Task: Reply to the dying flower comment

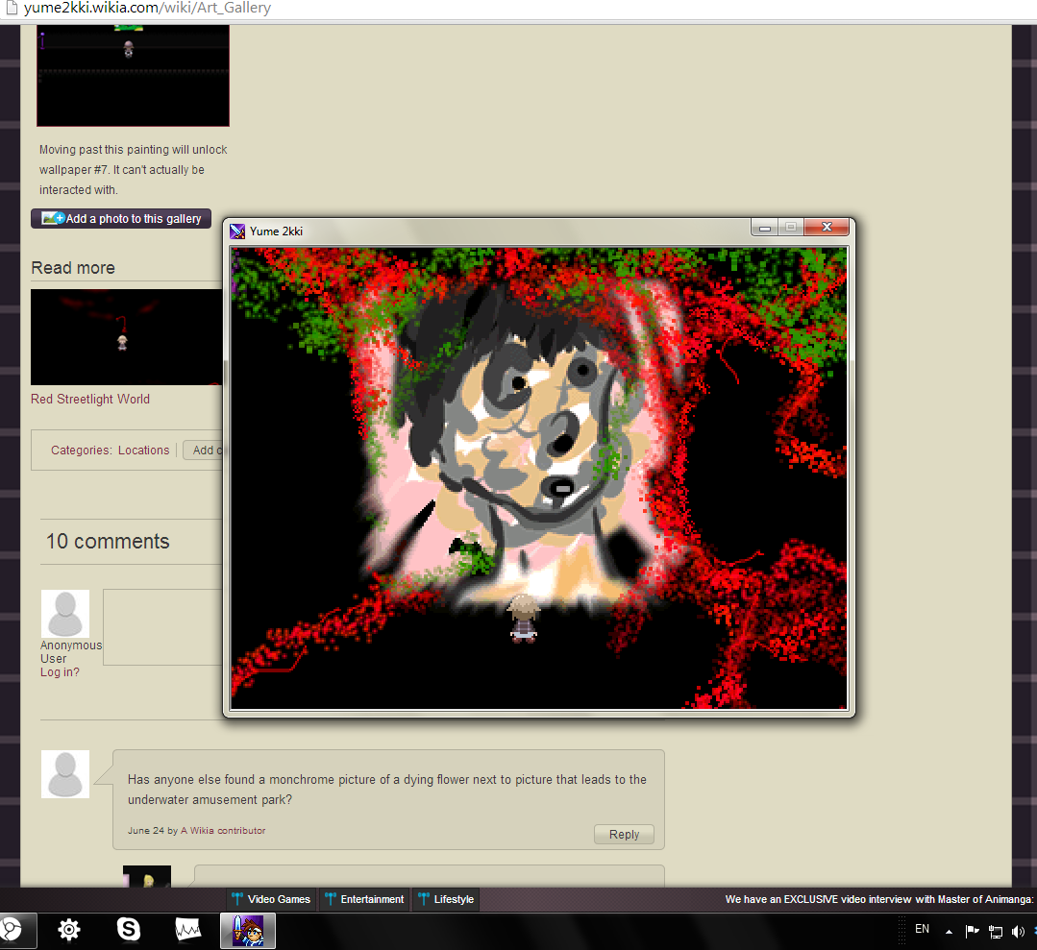Action: (x=624, y=835)
